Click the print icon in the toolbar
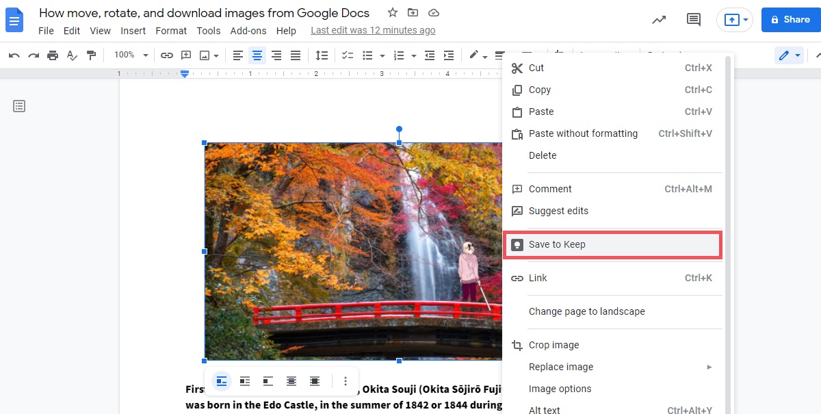 pyautogui.click(x=53, y=55)
